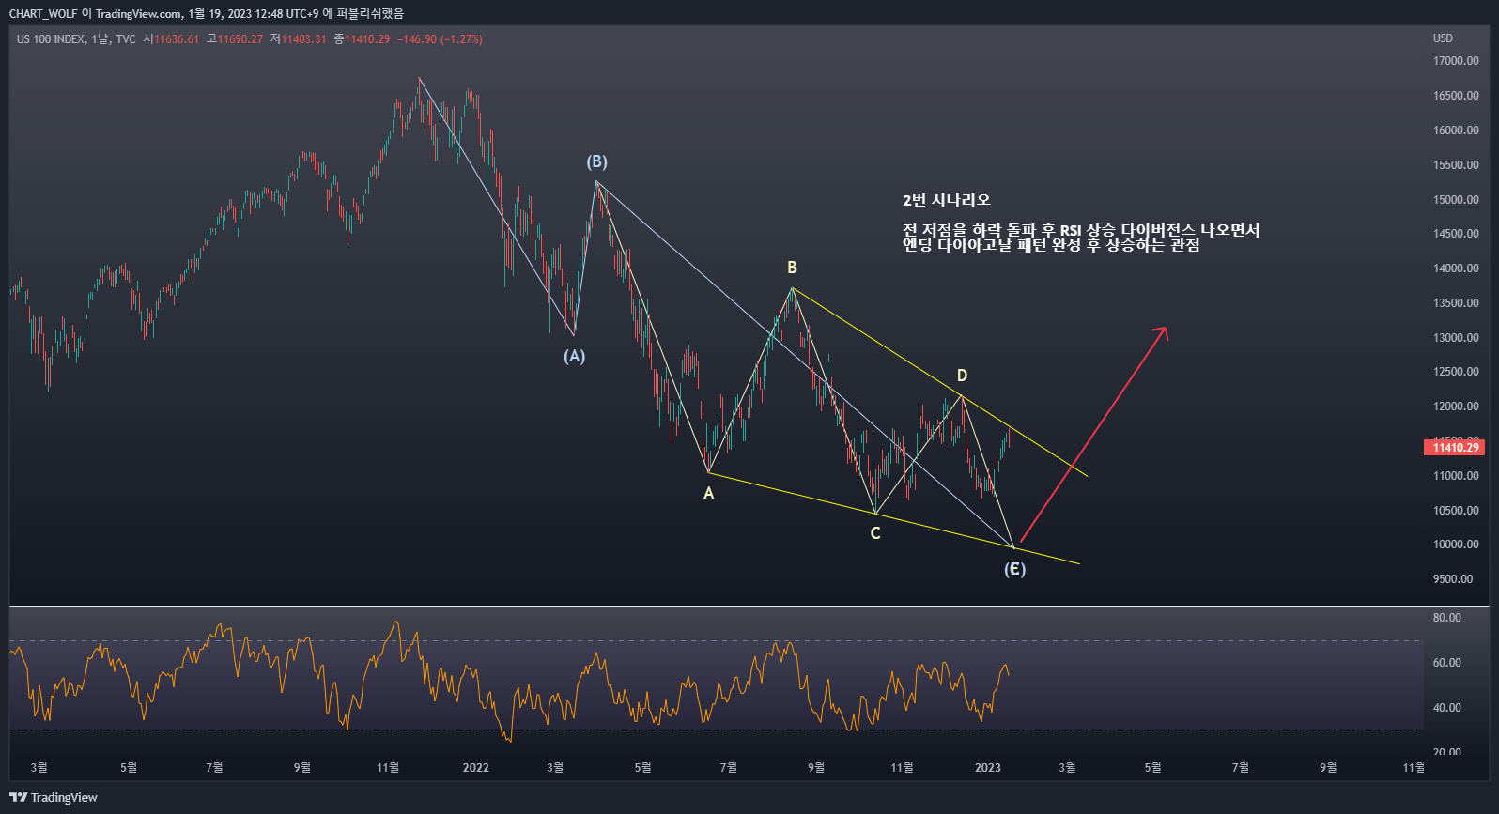The width and height of the screenshot is (1499, 814).
Task: Click the 17000.00 price axis label
Action: (x=1456, y=61)
